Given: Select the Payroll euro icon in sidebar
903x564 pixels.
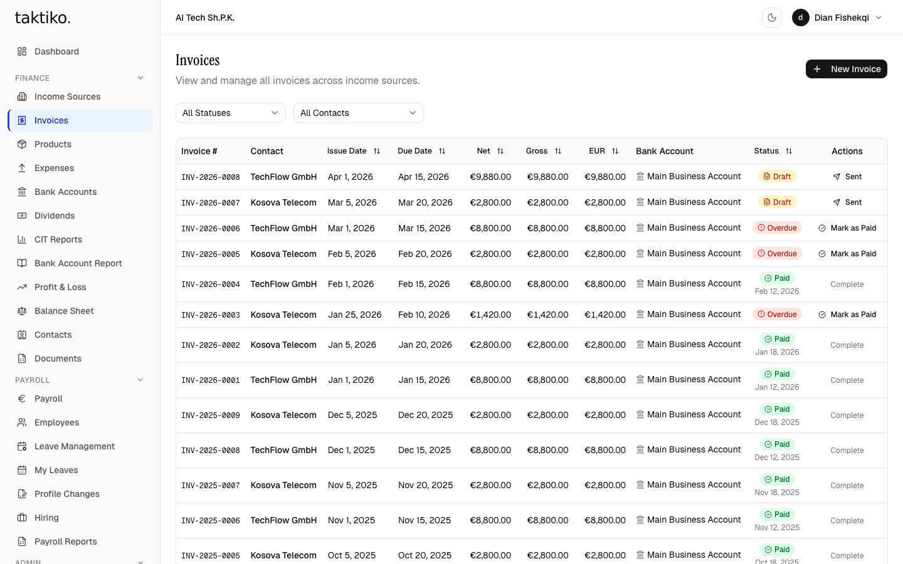Looking at the screenshot, I should pyautogui.click(x=22, y=399).
